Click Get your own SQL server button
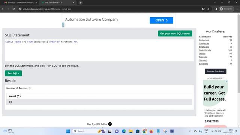 175,33
